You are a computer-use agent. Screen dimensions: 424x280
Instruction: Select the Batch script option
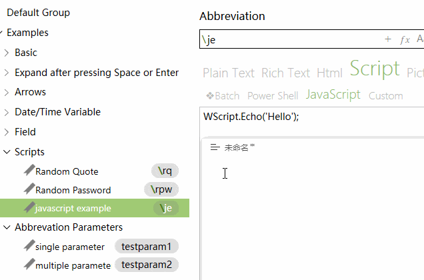pyautogui.click(x=223, y=96)
